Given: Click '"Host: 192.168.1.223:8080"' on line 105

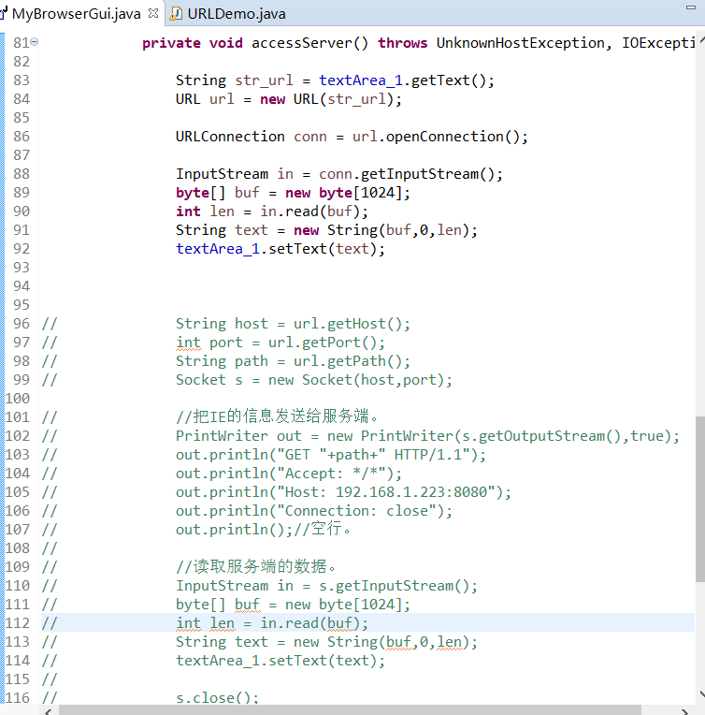Looking at the screenshot, I should click(390, 491).
